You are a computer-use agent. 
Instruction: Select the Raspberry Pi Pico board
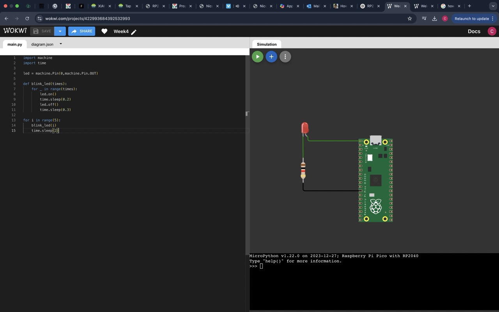point(375,179)
